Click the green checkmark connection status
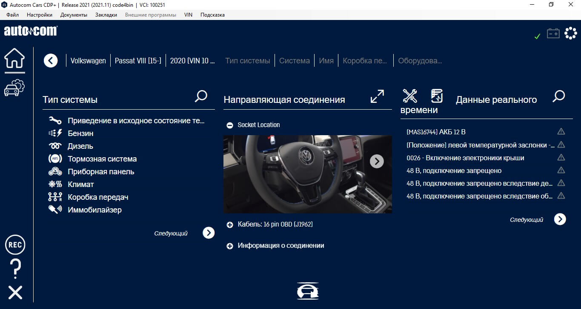Screen dimensions: 581x309 pyautogui.click(x=537, y=37)
